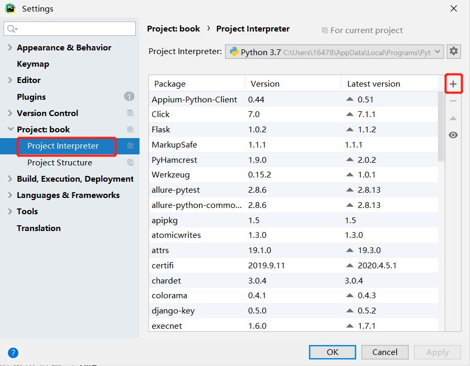
Task: Click the Plugins update count badge
Action: [x=129, y=97]
